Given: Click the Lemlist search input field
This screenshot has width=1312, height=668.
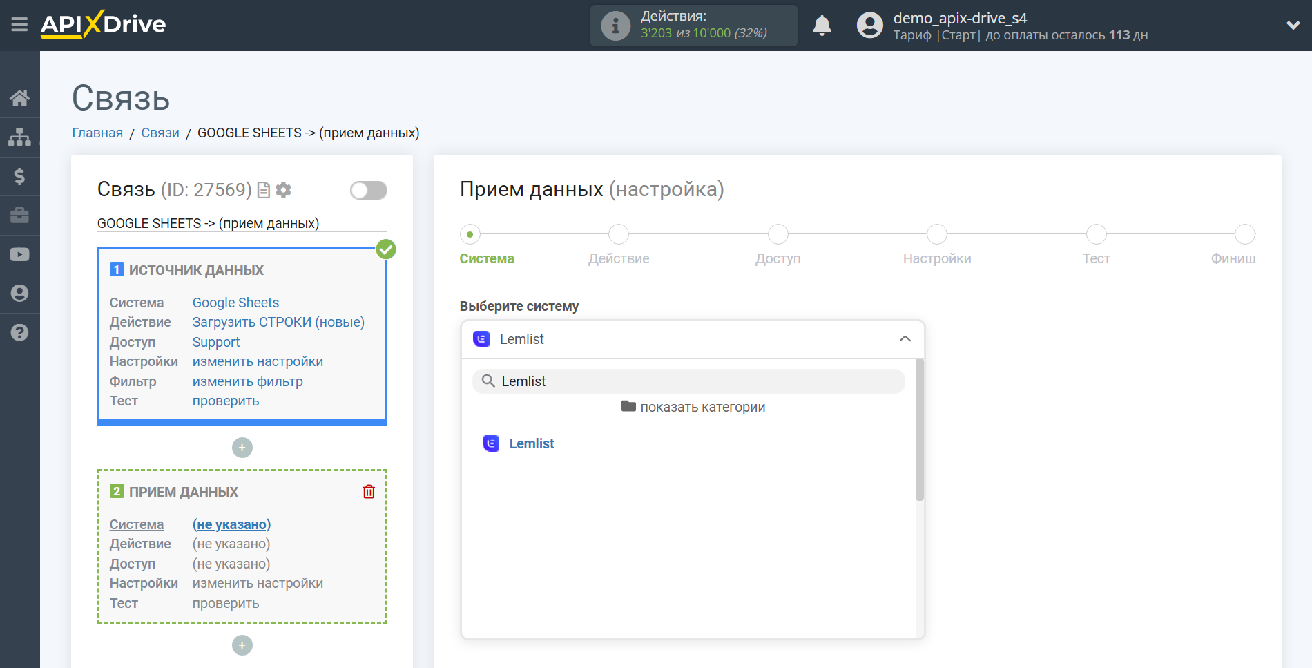Looking at the screenshot, I should point(688,381).
